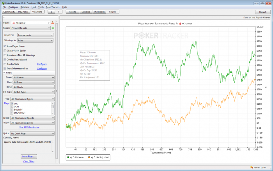This screenshot has width=273, height=171.
Task: Switch to the Community tab
Action: (9, 12)
